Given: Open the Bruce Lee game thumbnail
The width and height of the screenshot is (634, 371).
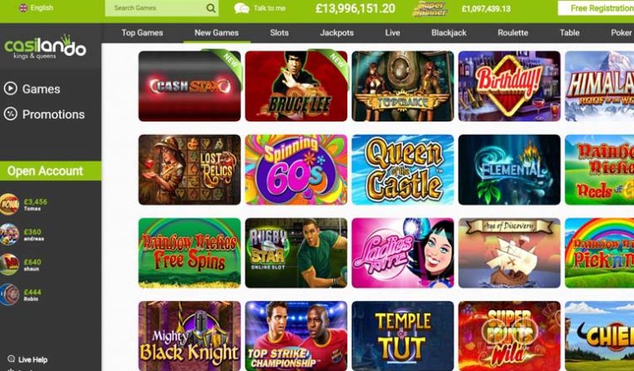Looking at the screenshot, I should tap(296, 86).
